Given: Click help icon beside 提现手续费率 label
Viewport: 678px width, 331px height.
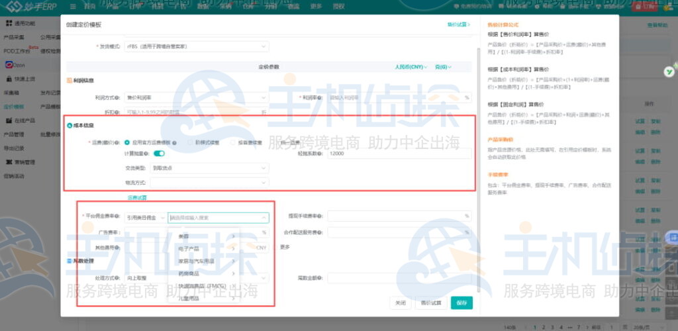Looking at the screenshot, I should tap(320, 216).
